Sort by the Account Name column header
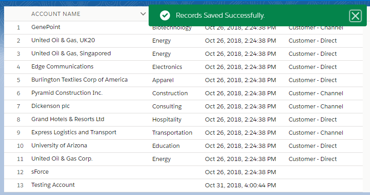 point(56,14)
